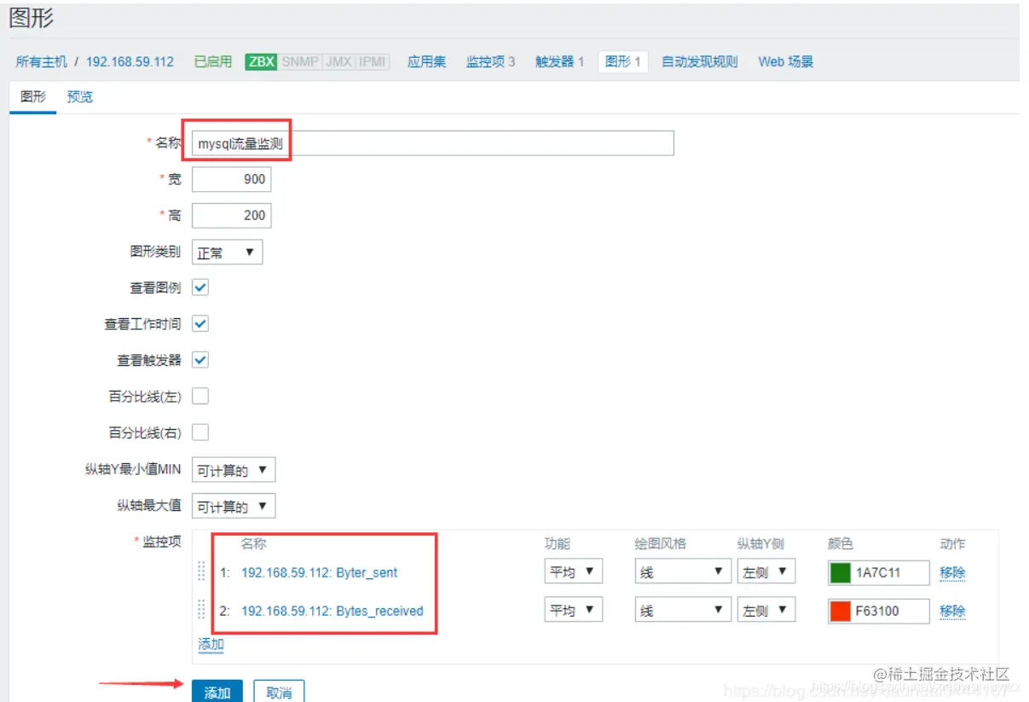This screenshot has width=1029, height=702.
Task: Enable the 百分比线(右) checkbox
Action: coord(200,432)
